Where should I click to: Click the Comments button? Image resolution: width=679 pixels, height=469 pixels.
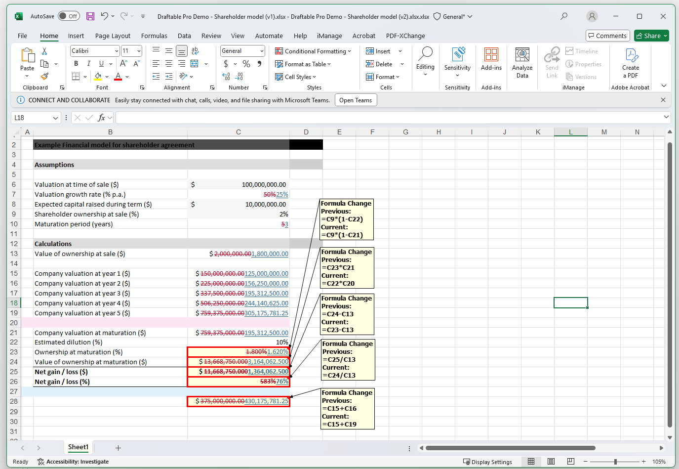(607, 36)
